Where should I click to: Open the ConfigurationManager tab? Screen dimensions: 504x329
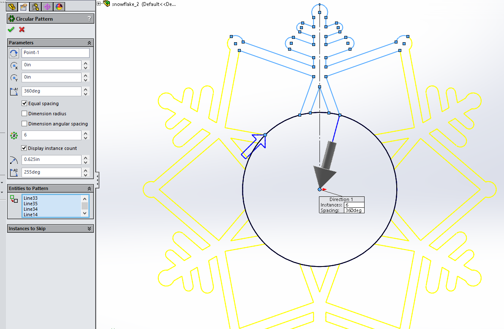[35, 6]
